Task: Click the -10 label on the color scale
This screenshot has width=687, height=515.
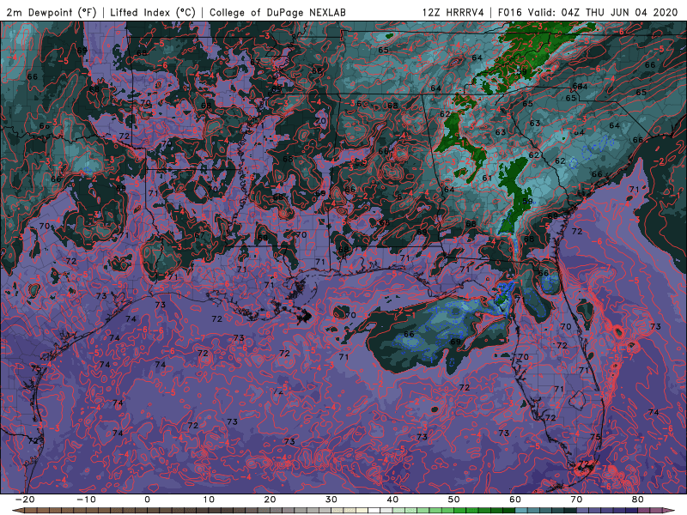Action: [86, 500]
